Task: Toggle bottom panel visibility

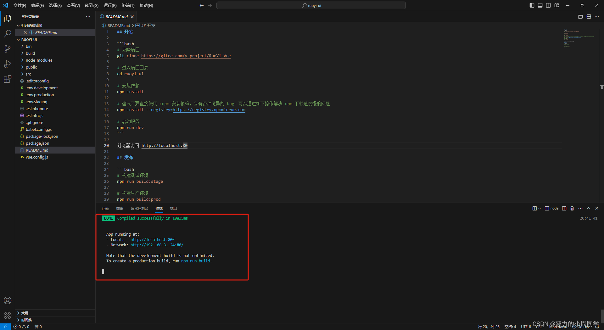Action: click(540, 5)
